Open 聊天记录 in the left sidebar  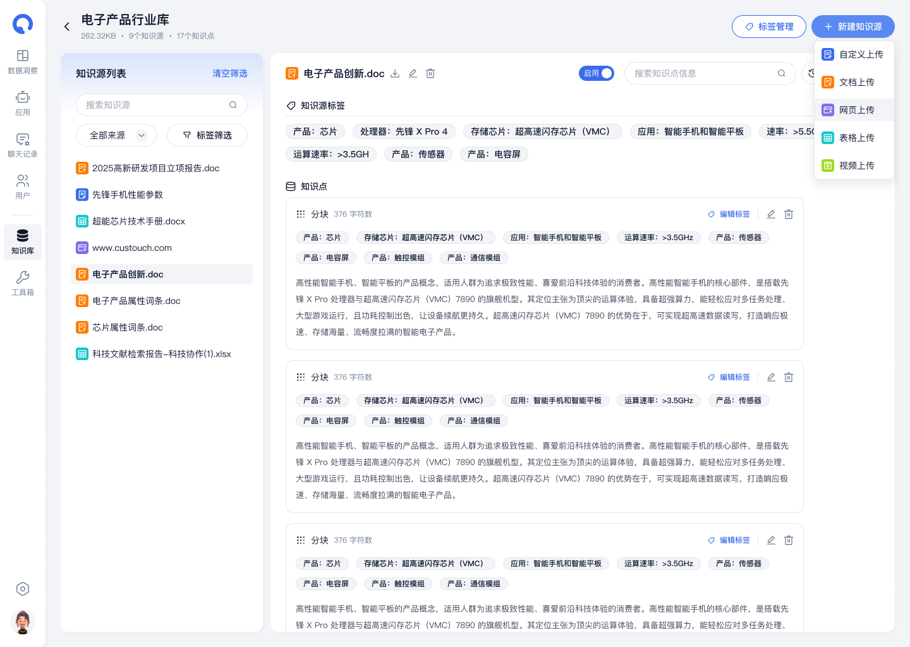[23, 145]
